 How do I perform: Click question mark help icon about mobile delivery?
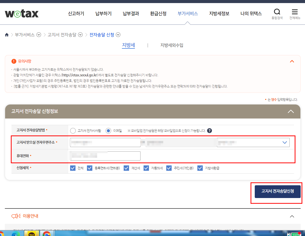pos(209,130)
